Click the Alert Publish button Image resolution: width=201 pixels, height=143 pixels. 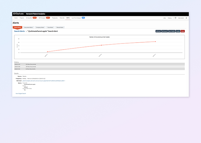(172, 31)
